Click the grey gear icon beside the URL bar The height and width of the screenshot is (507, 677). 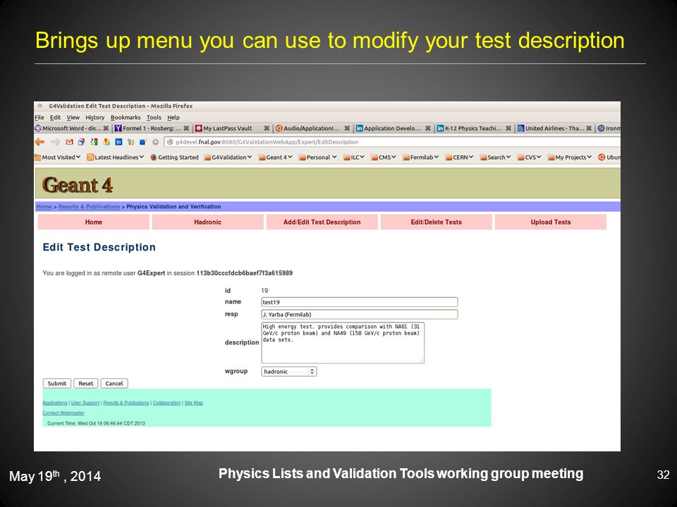(155, 142)
